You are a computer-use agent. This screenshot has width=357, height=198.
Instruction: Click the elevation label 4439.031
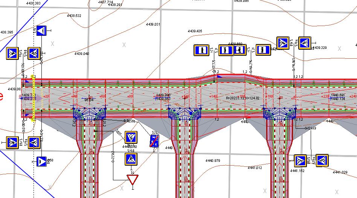[x=153, y=24]
